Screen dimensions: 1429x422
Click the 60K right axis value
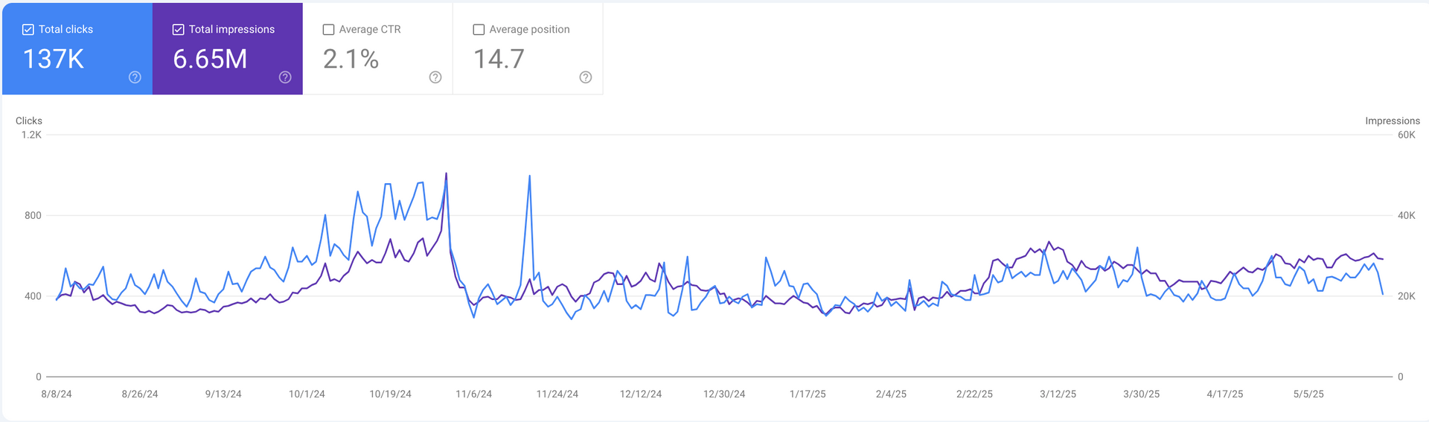[x=1407, y=135]
